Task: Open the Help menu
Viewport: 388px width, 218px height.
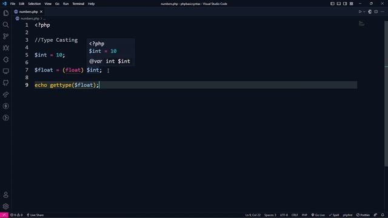Action: [x=92, y=4]
